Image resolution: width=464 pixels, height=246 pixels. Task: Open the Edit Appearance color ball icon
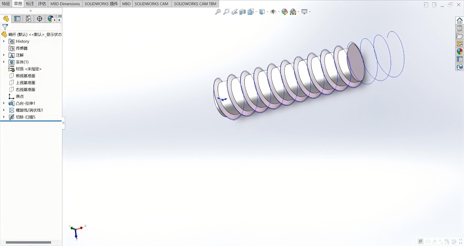click(x=284, y=12)
